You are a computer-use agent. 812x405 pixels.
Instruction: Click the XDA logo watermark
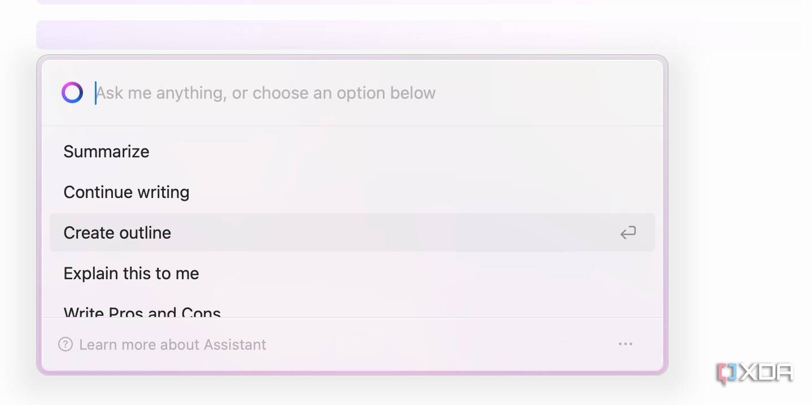tap(755, 372)
